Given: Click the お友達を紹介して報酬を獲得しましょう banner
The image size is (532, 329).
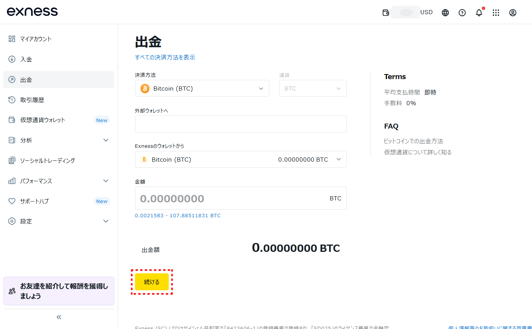Looking at the screenshot, I should tap(59, 291).
